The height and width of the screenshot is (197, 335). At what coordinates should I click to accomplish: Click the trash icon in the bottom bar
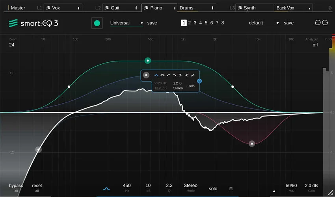point(231,189)
